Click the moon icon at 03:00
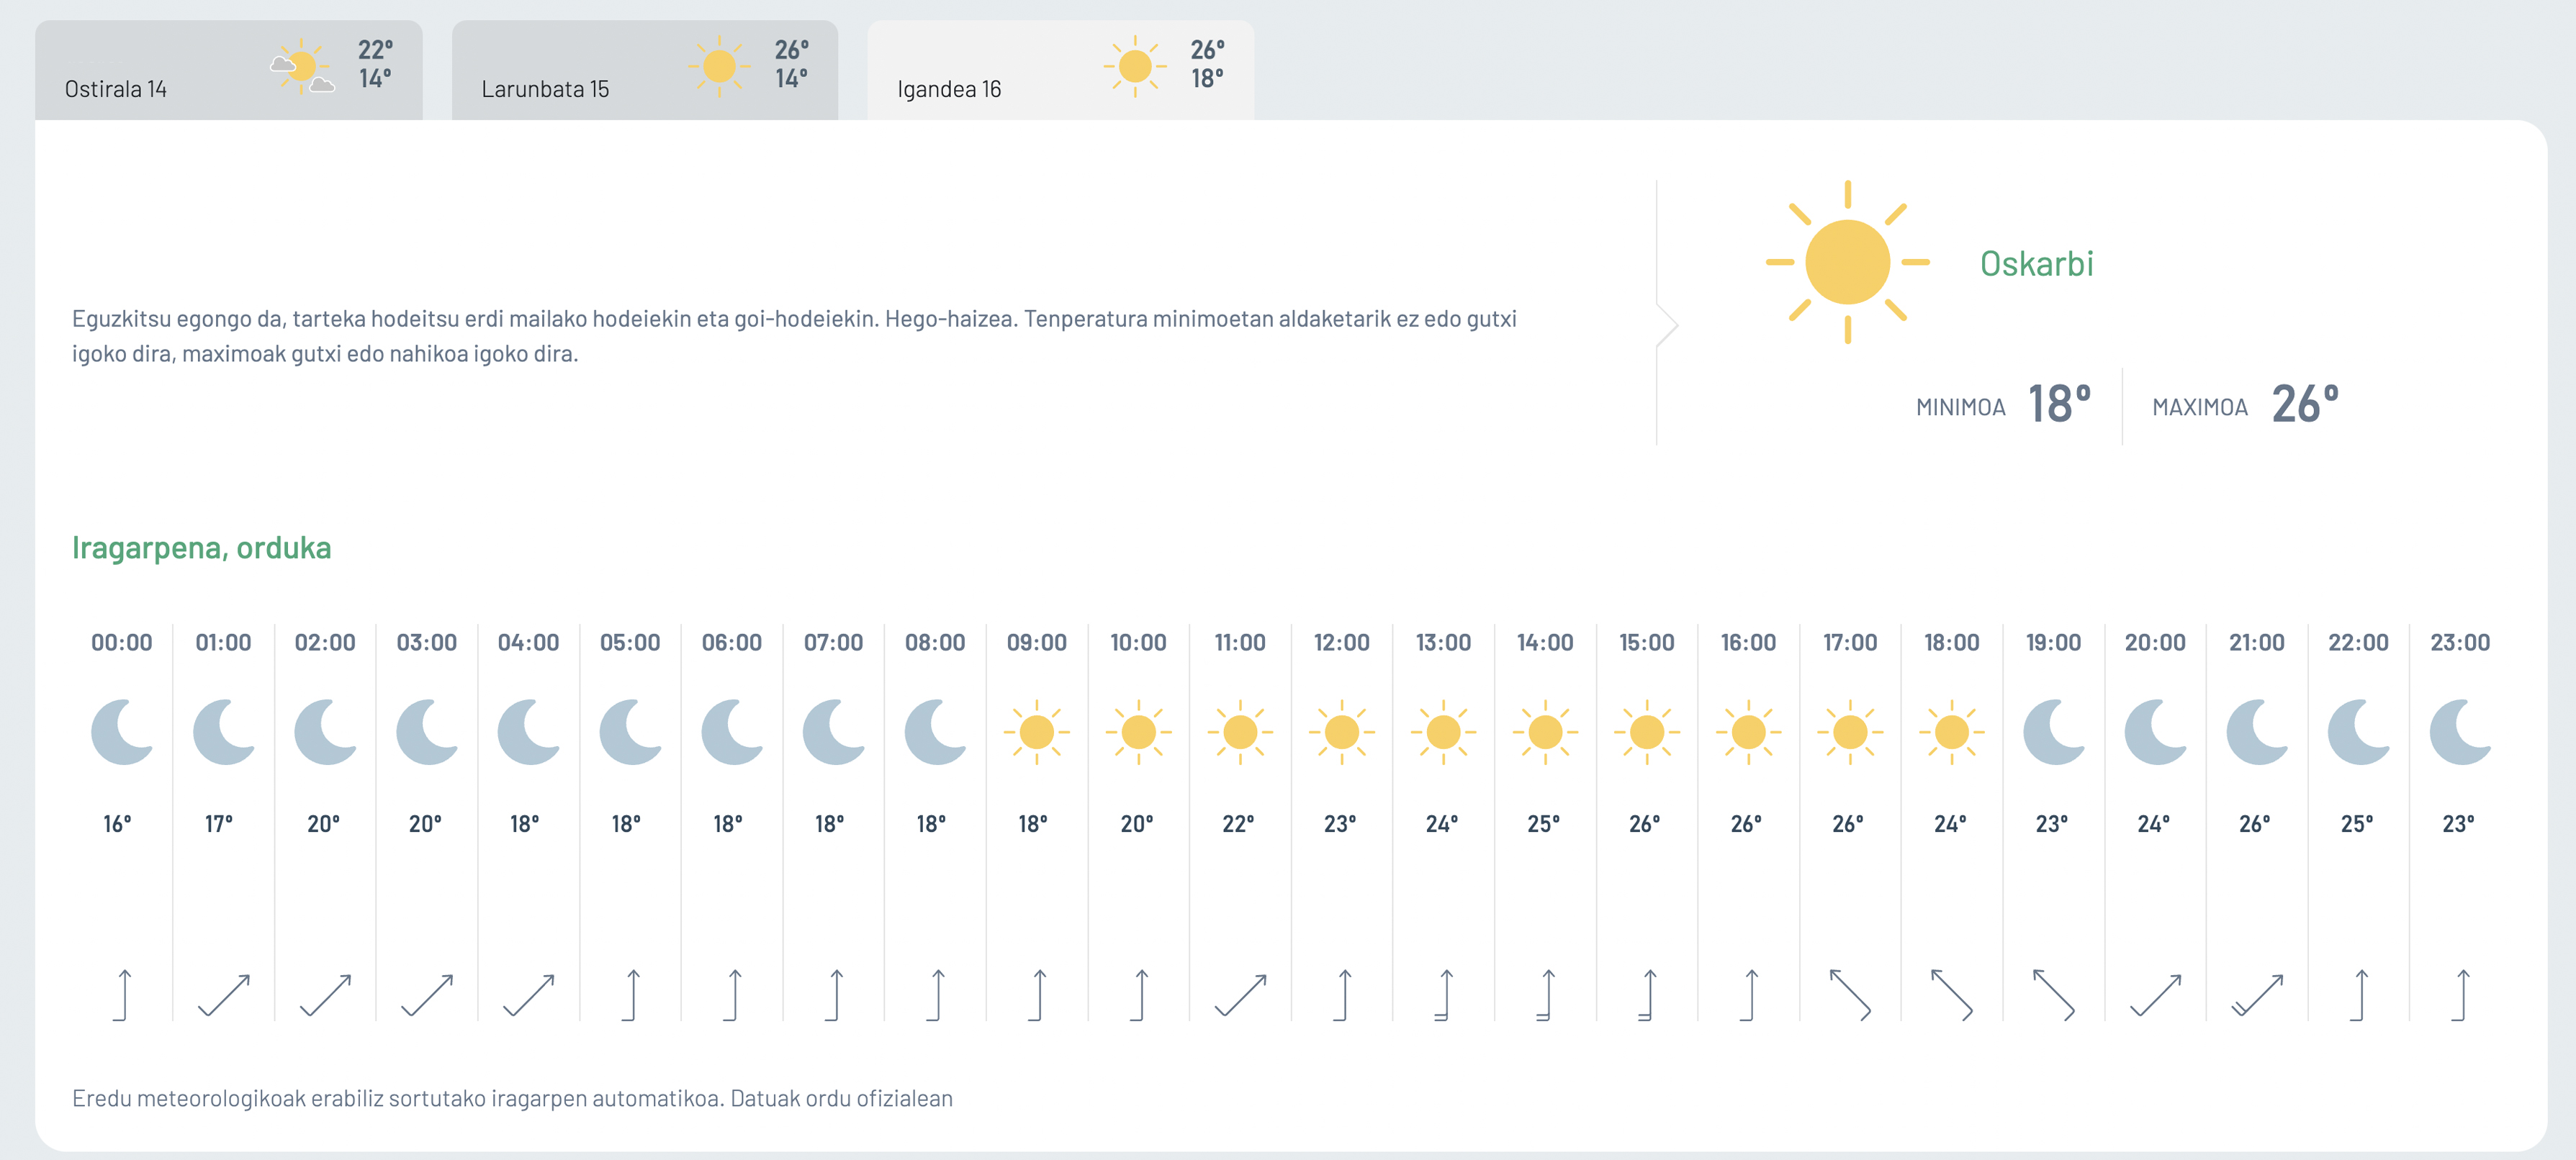2576x1160 pixels. point(427,731)
